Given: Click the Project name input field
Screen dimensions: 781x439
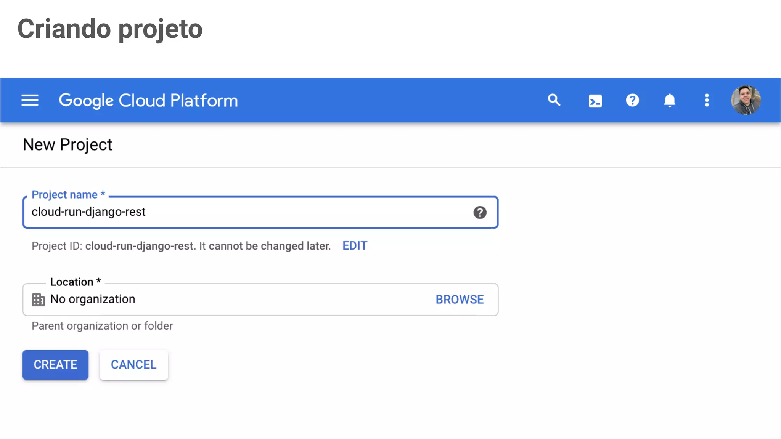Looking at the screenshot, I should click(260, 212).
